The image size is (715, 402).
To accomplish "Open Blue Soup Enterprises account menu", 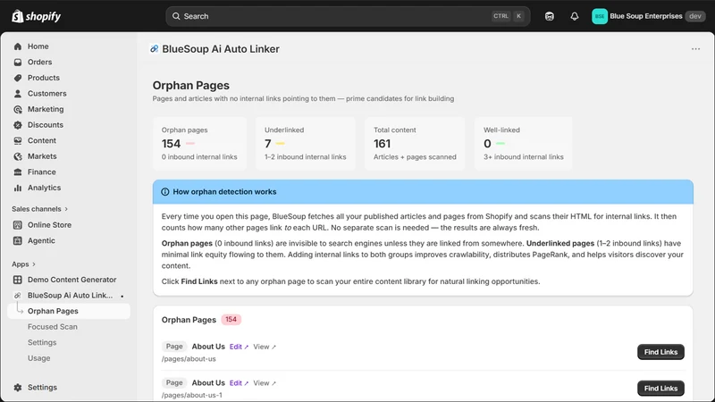I will [649, 16].
